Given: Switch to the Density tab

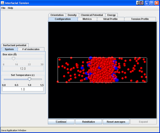Looking at the screenshot, I should click(x=72, y=15).
